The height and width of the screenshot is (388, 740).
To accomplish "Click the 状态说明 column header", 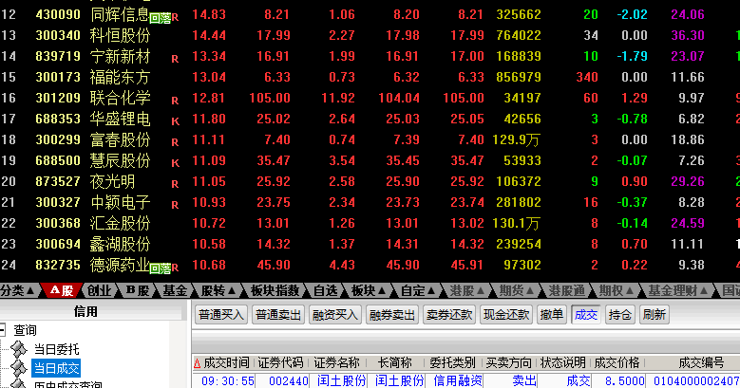I will 562,363.
